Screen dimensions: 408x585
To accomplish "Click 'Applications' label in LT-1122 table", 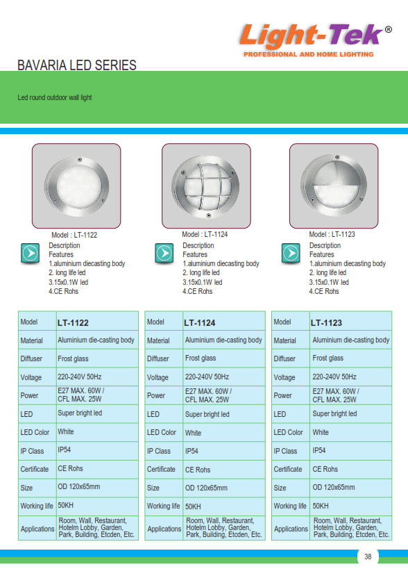I will tap(37, 529).
